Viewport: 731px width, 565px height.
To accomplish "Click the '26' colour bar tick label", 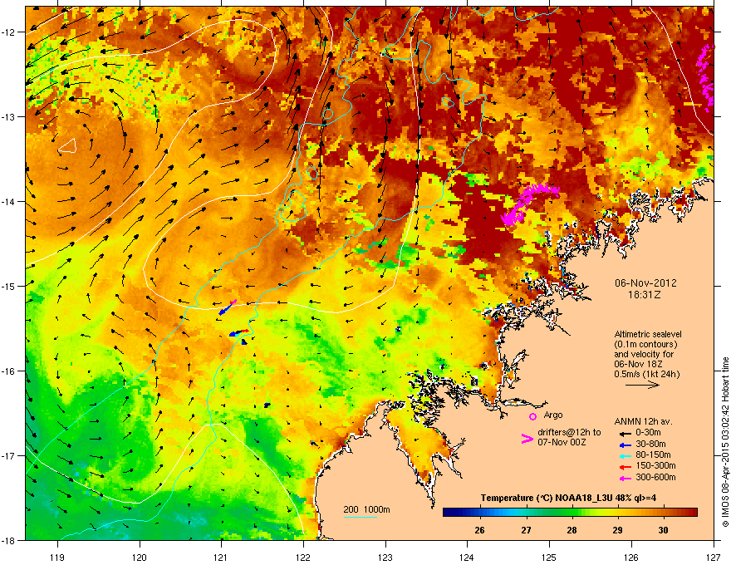I will [479, 530].
